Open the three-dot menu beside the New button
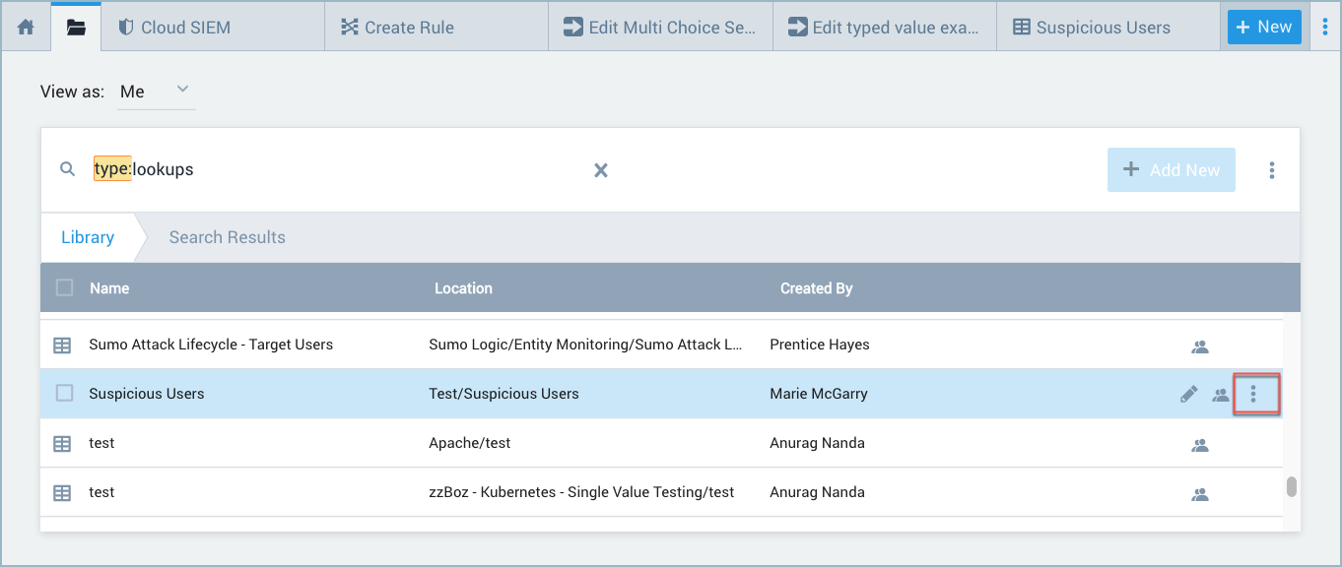Screen dimensions: 1342x567 coord(1324,26)
